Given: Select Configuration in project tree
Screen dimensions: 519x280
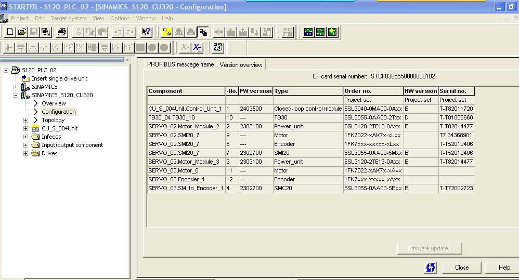Looking at the screenshot, I should click(x=59, y=112).
